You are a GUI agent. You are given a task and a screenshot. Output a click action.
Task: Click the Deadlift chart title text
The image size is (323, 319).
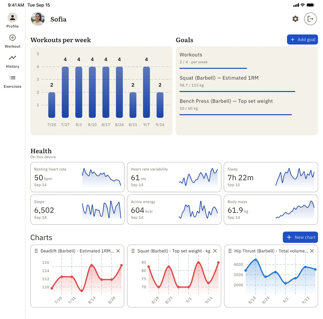pos(77,251)
